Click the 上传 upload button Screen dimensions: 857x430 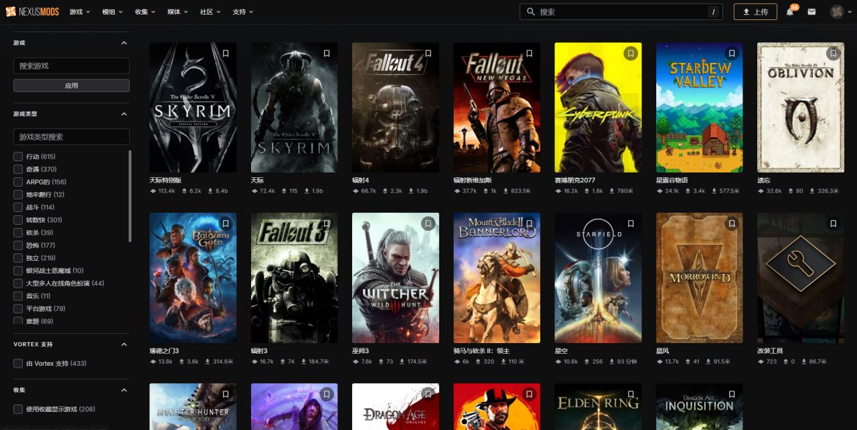point(755,11)
